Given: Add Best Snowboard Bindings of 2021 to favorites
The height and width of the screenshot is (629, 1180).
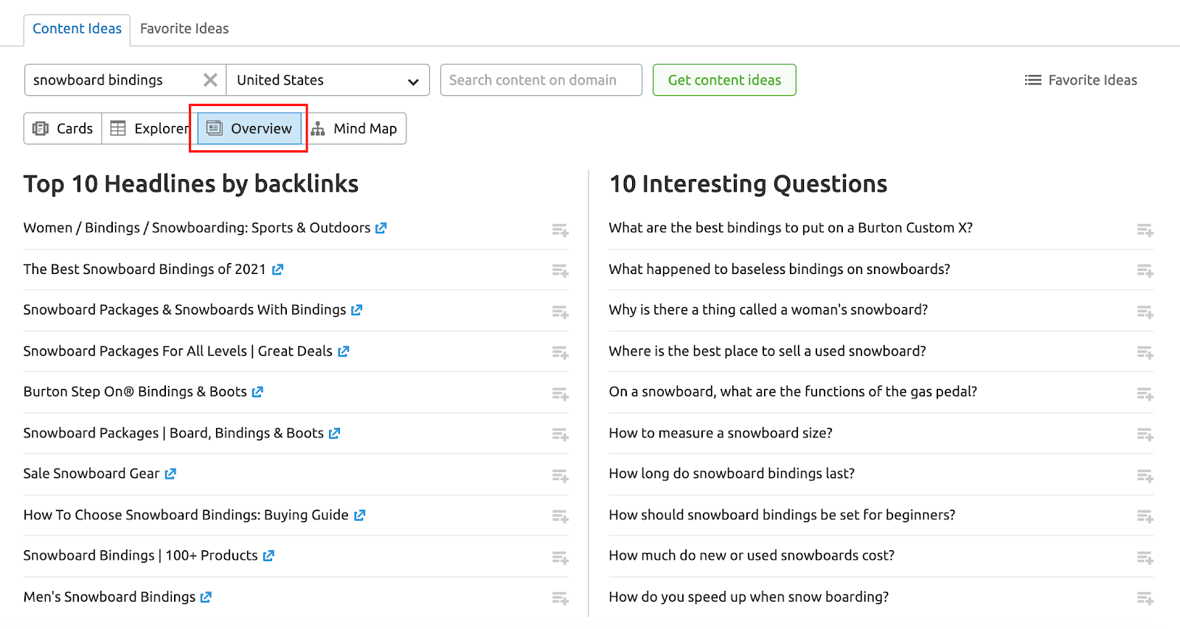Looking at the screenshot, I should pos(560,271).
